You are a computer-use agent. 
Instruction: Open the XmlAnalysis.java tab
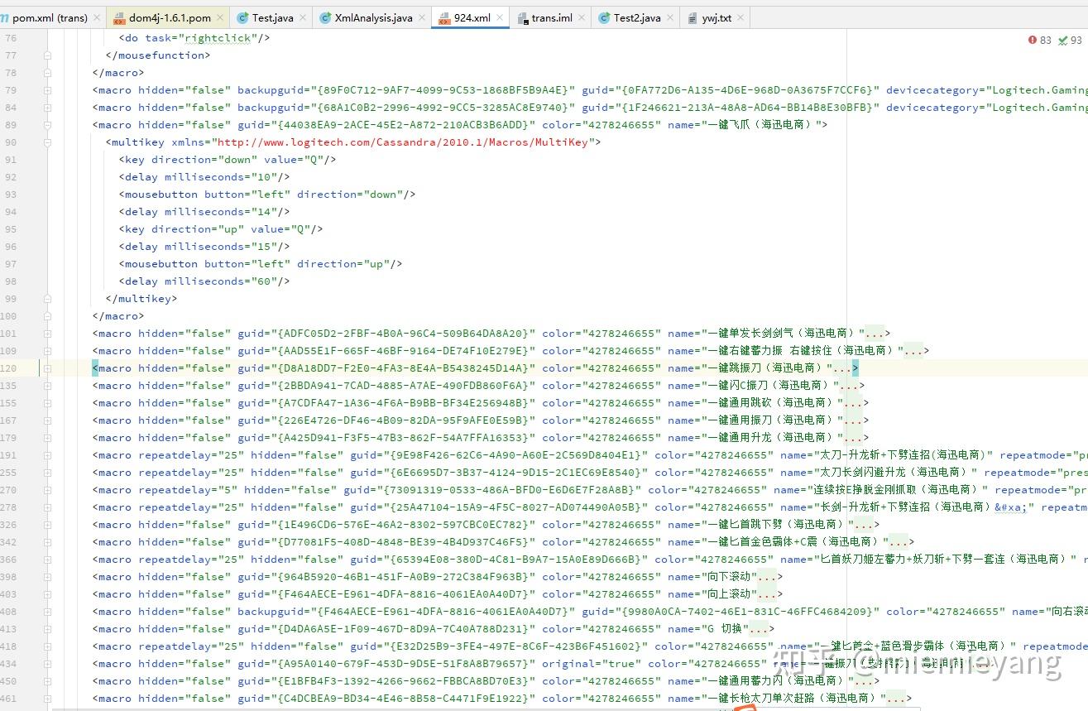(x=373, y=17)
